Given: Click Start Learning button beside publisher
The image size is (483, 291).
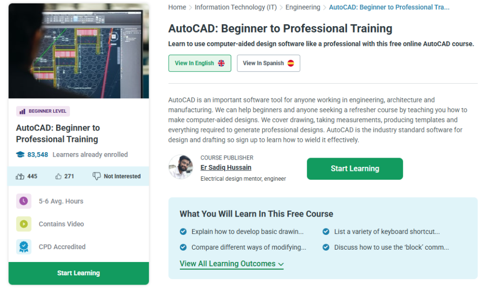Looking at the screenshot, I should pos(355,169).
